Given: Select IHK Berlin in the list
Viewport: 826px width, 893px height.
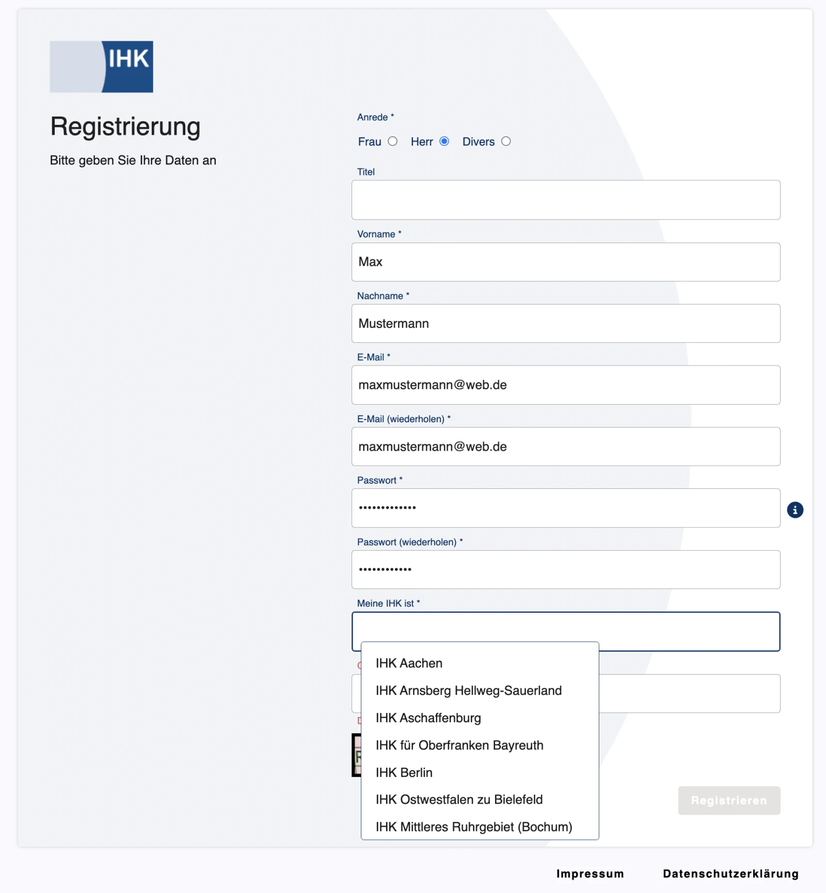Looking at the screenshot, I should click(x=480, y=773).
